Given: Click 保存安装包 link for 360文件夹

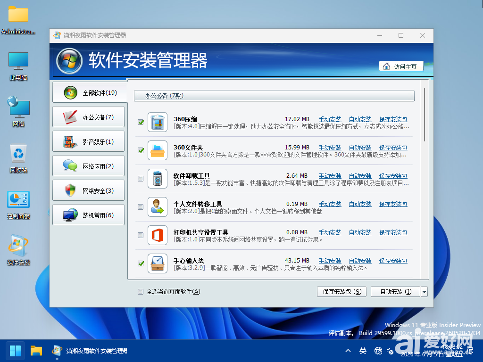Looking at the screenshot, I should pyautogui.click(x=393, y=148).
